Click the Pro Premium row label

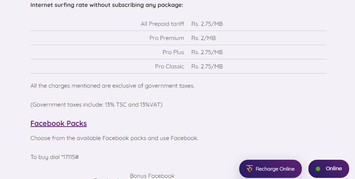pyautogui.click(x=167, y=38)
